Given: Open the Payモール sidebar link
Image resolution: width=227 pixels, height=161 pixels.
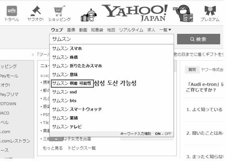Looking at the screenshot, I should pyautogui.click(x=9, y=76).
